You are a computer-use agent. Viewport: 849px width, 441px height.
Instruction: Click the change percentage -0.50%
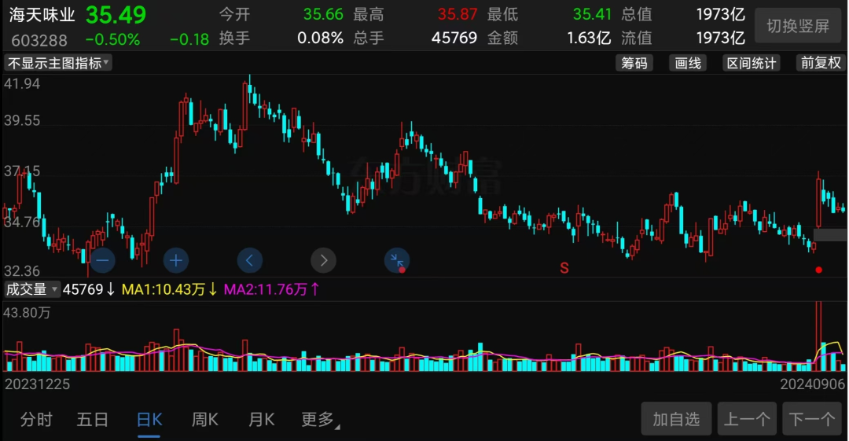(x=112, y=39)
